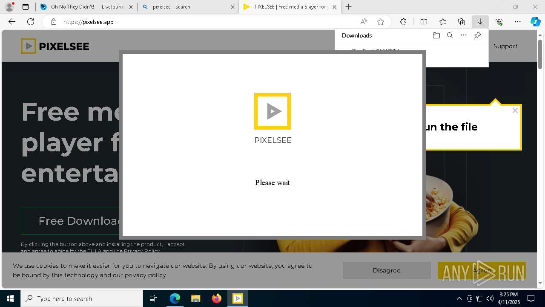Toggle the Downloads toolbar button
The image size is (545, 307).
[x=480, y=22]
